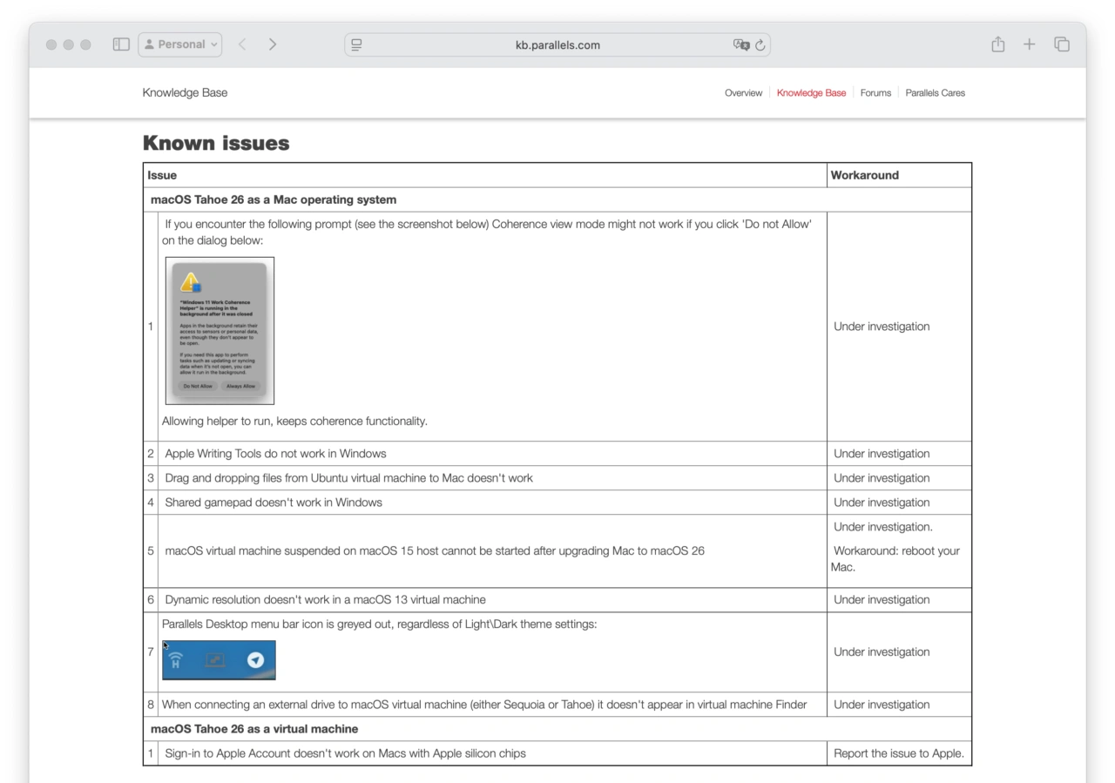1115x783 pixels.
Task: Open a new tab with plus icon
Action: 1029,44
